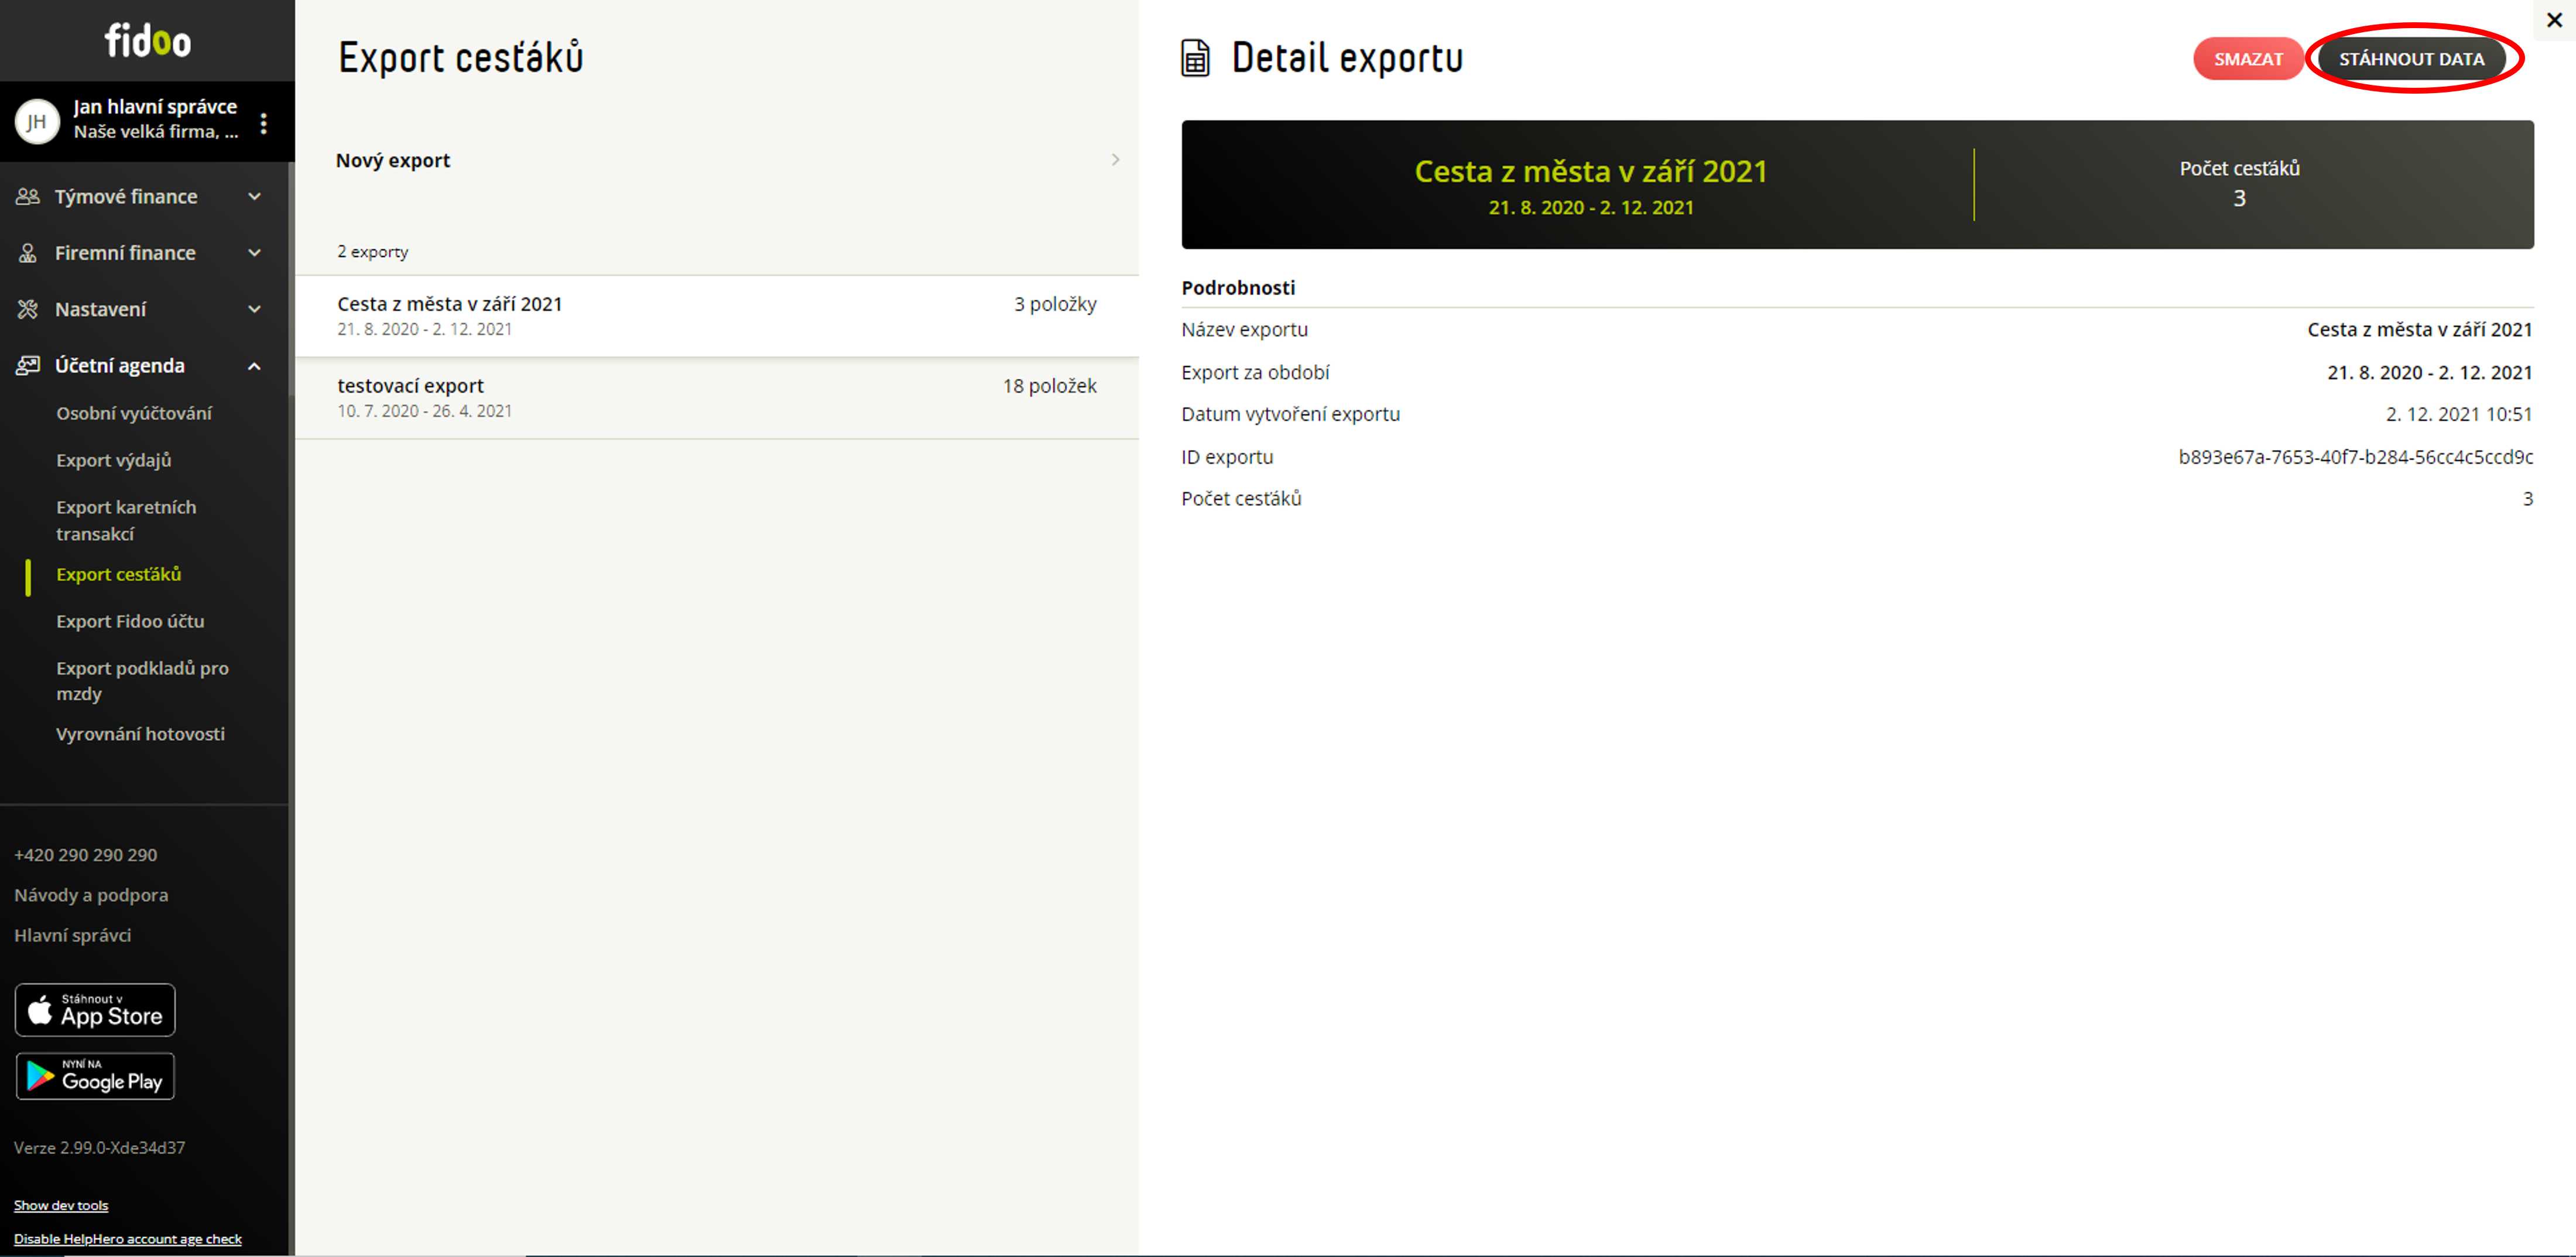
Task: Click the Účetní agenda icon
Action: click(28, 365)
